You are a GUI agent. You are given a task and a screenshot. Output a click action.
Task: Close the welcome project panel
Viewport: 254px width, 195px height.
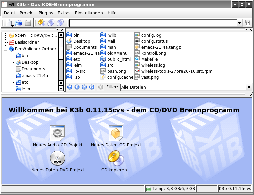[251, 95]
